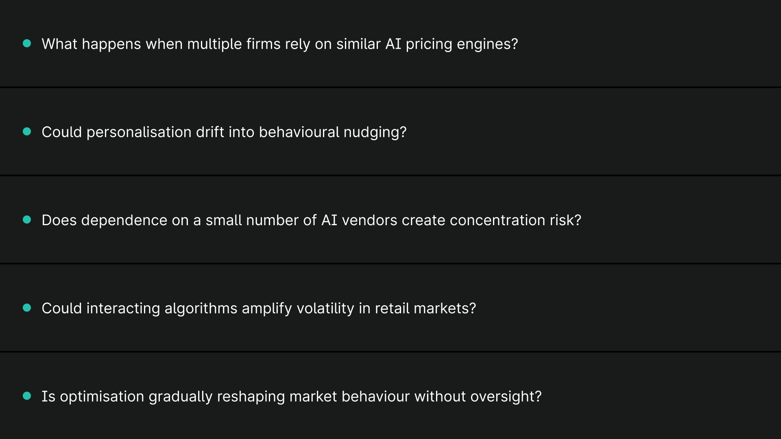This screenshot has width=781, height=439.
Task: Click the question about similar AI pricing engines
Action: click(x=279, y=44)
